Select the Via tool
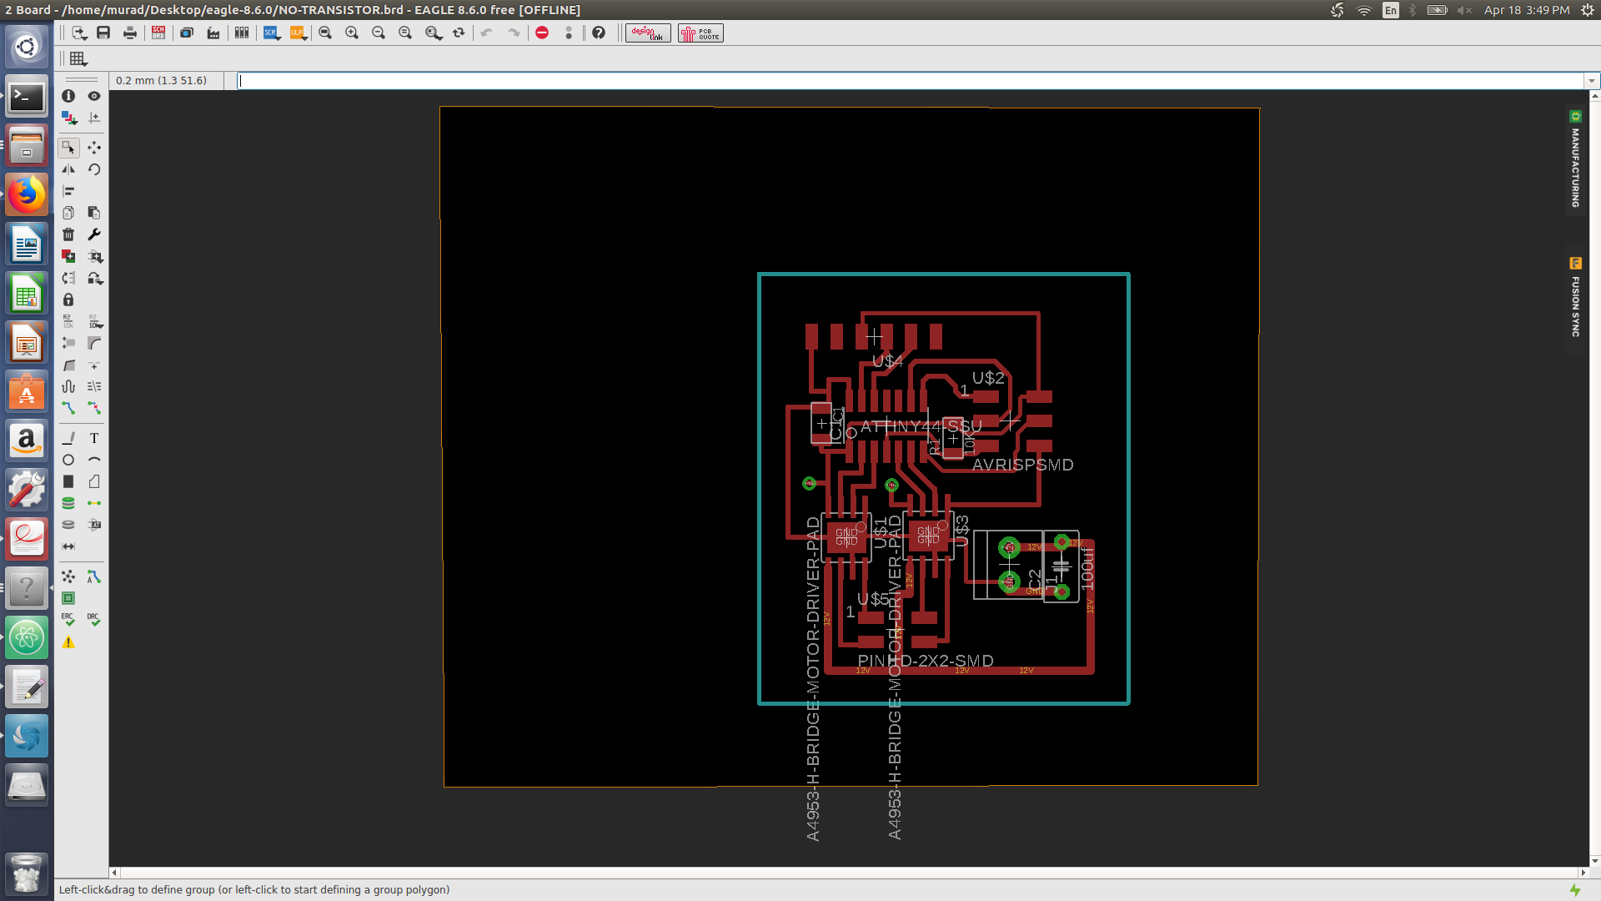Viewport: 1601px width, 901px height. (x=68, y=503)
